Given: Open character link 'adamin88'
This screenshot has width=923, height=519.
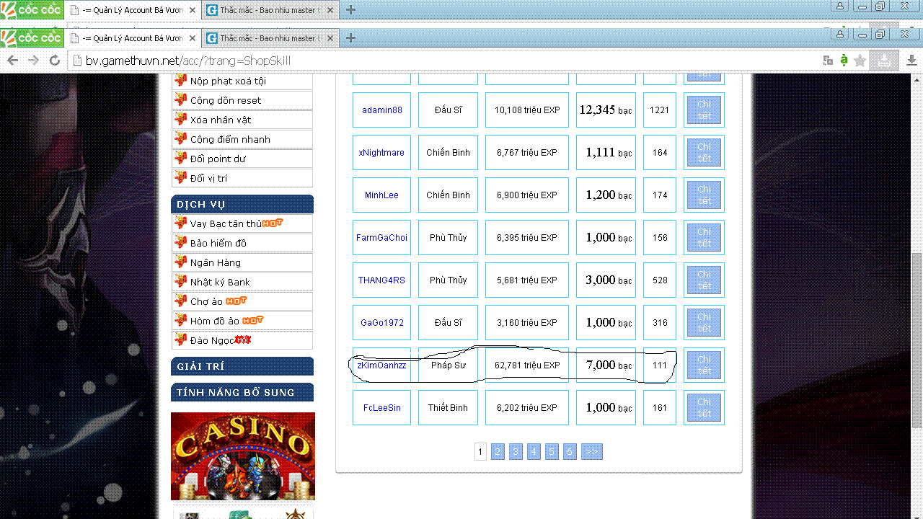Looking at the screenshot, I should click(x=382, y=110).
